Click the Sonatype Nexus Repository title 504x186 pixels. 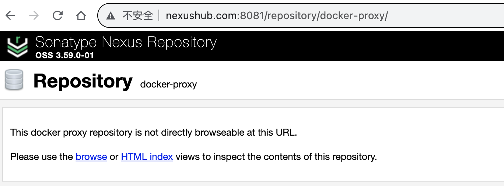click(126, 42)
